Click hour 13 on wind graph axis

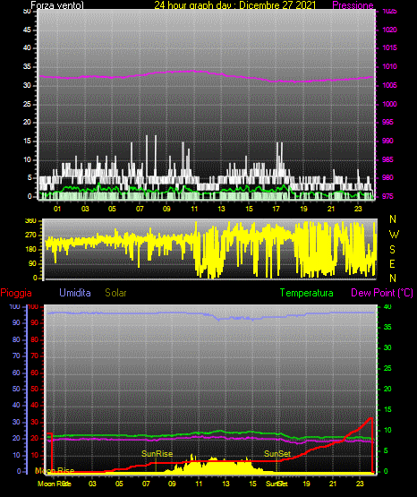[221, 209]
